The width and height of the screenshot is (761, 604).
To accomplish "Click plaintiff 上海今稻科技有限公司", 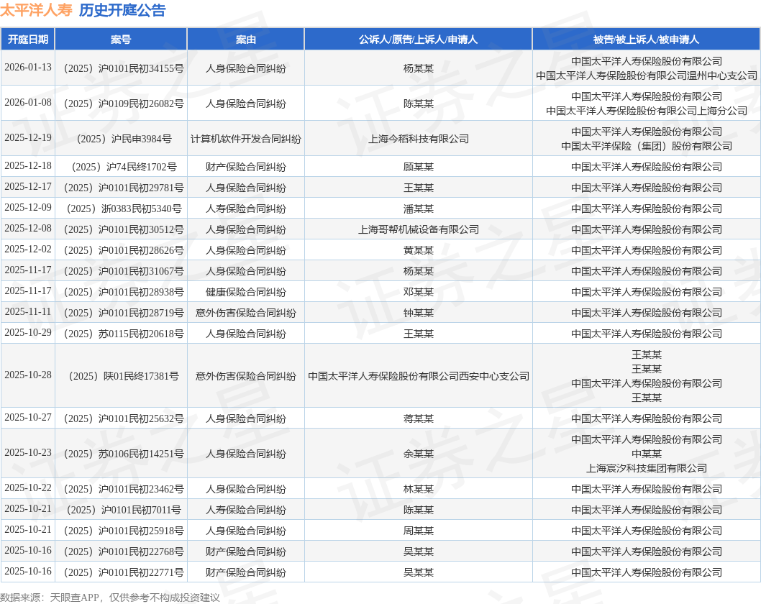I will point(419,139).
